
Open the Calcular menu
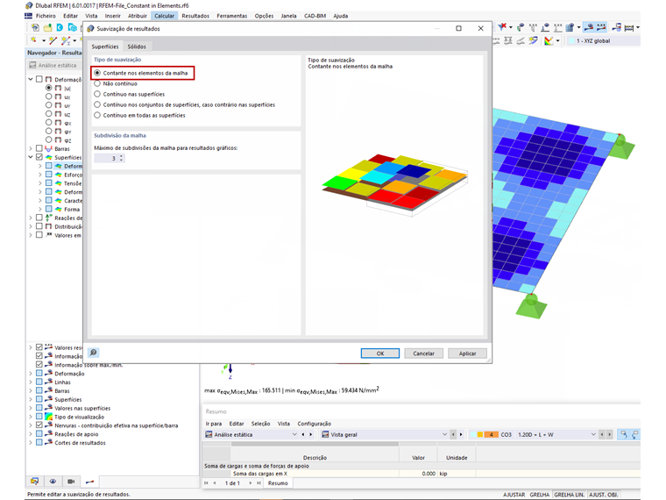click(164, 16)
